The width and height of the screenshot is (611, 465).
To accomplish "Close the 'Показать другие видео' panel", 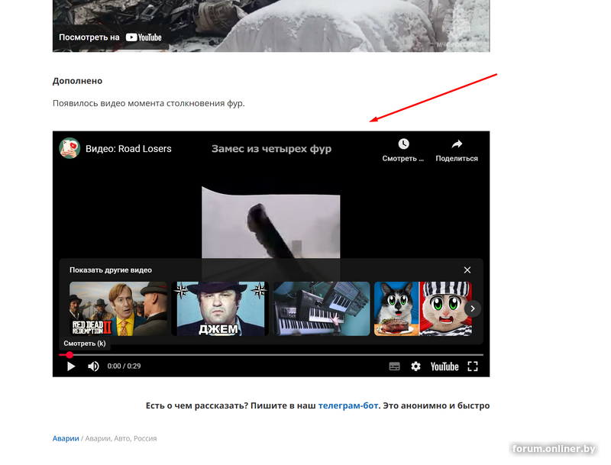I will (467, 270).
